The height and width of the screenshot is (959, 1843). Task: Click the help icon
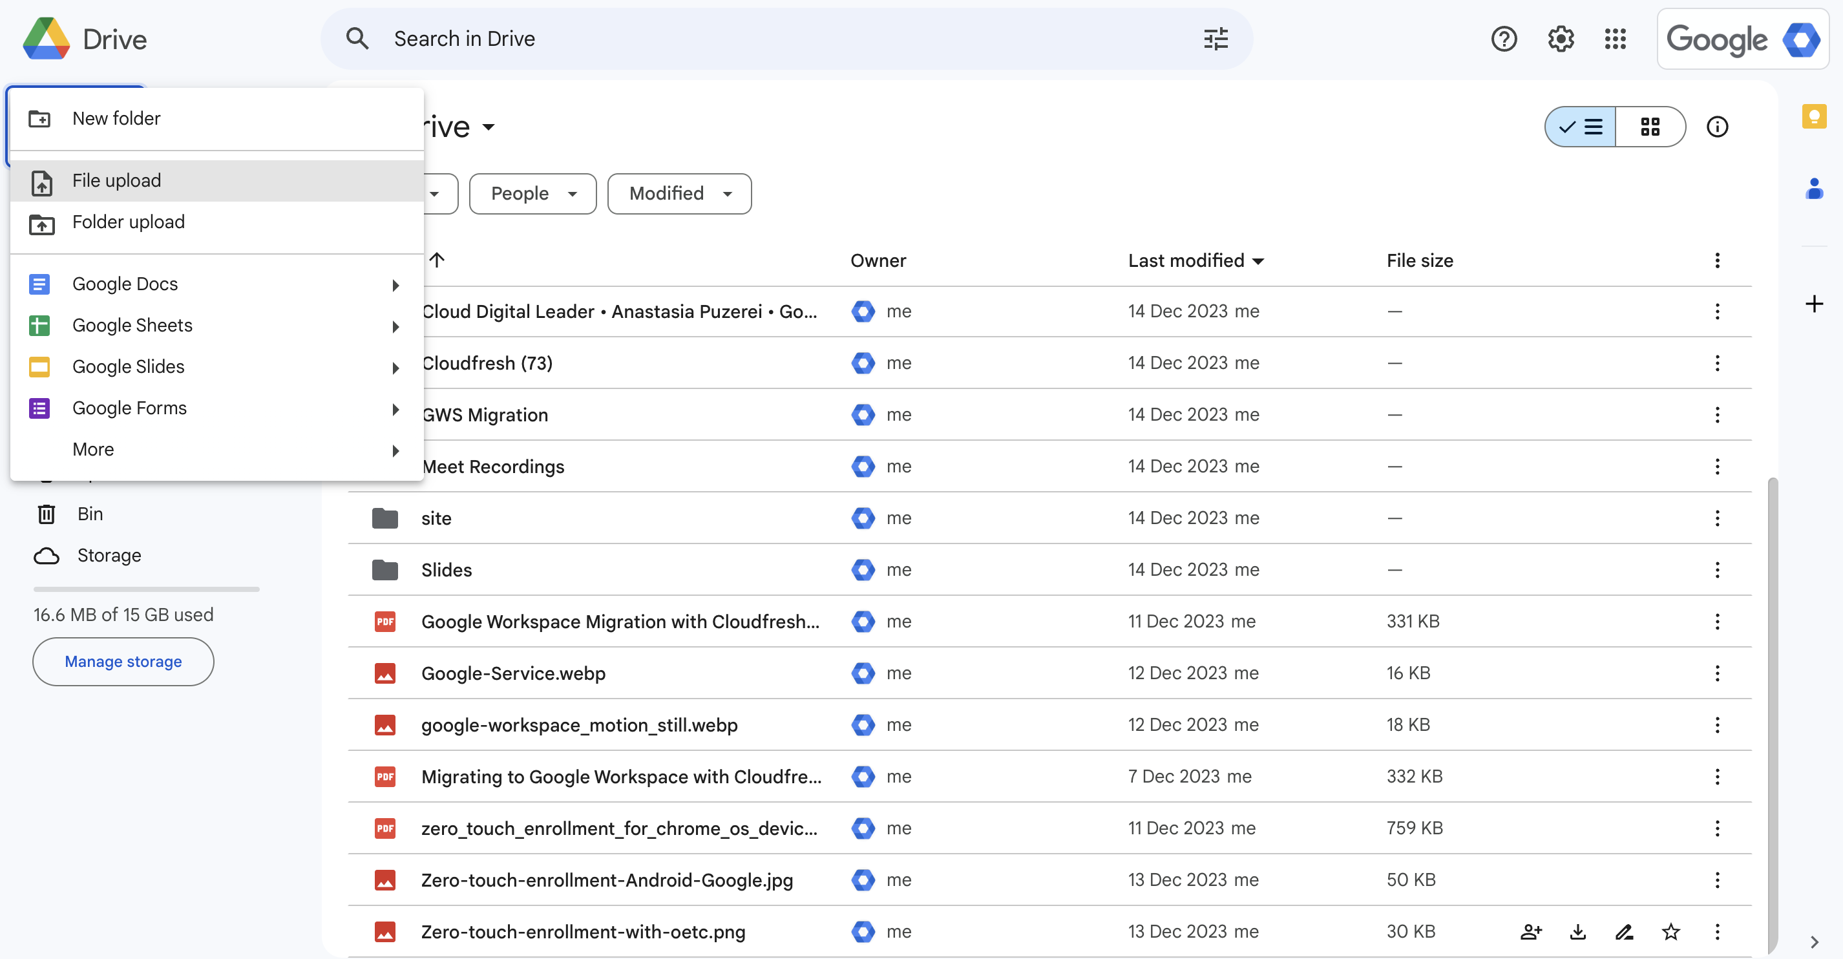[x=1503, y=37]
